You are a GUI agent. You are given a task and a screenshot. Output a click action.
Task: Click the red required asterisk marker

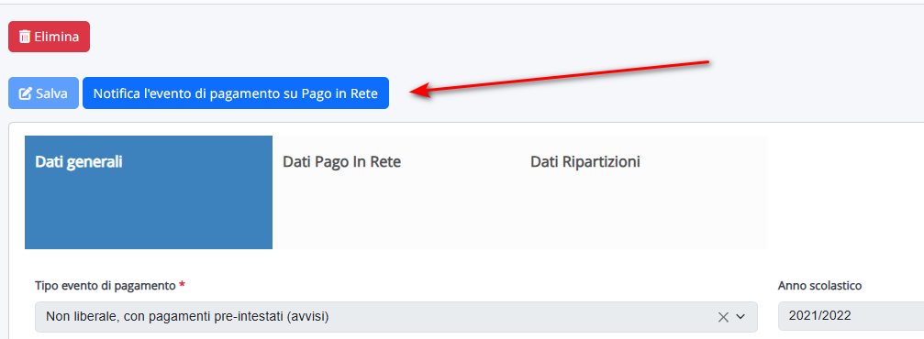tap(182, 285)
